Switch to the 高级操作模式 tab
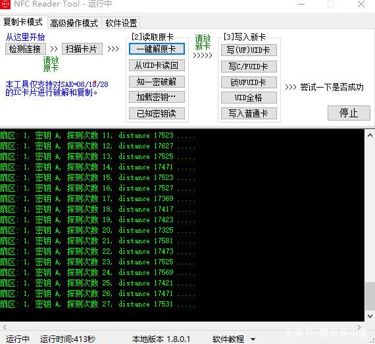Viewport: 375px width, 344px height. click(x=74, y=23)
